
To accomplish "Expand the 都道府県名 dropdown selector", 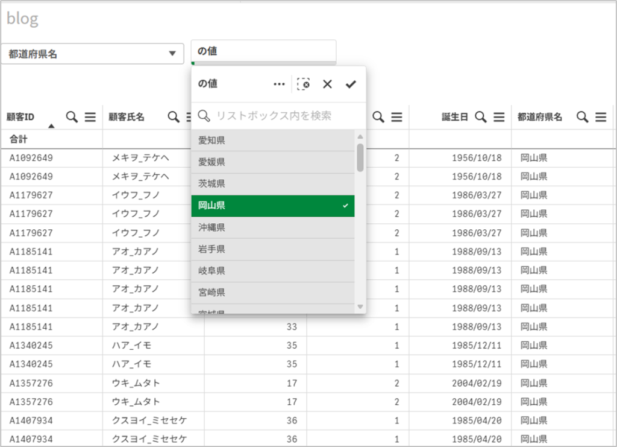I will pyautogui.click(x=172, y=54).
